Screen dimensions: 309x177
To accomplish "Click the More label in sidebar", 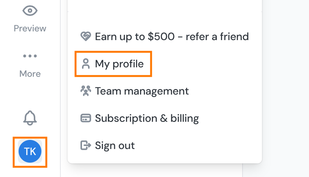I will coord(30,74).
